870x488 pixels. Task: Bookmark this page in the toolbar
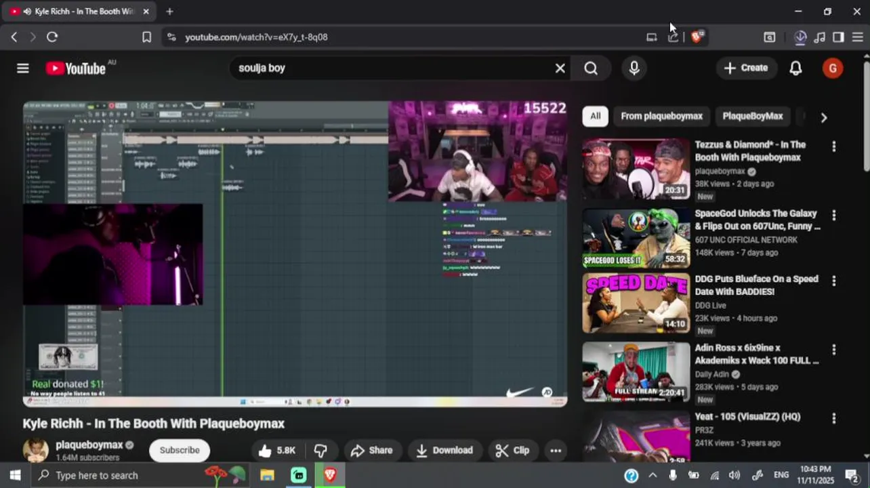(146, 37)
